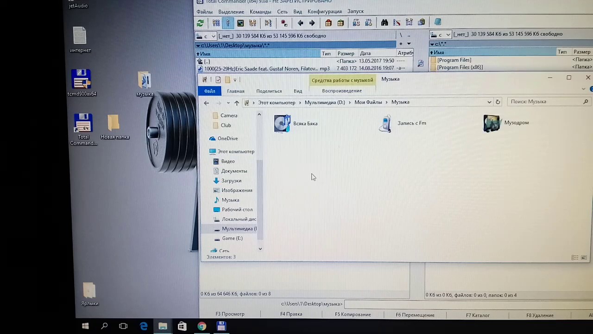Click the binoculars search icon in Total Commander
This screenshot has width=593, height=334.
pyautogui.click(x=385, y=22)
